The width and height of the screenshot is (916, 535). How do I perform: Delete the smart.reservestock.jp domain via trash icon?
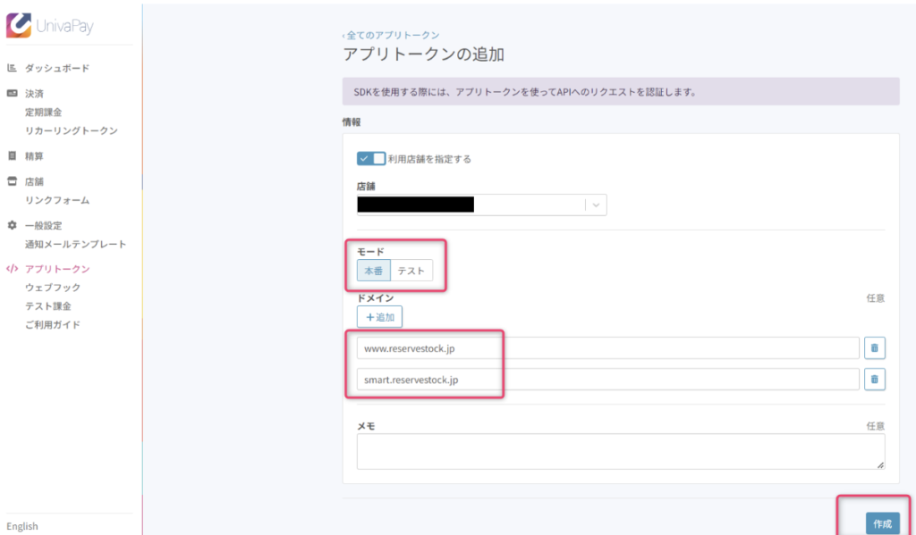tap(874, 380)
